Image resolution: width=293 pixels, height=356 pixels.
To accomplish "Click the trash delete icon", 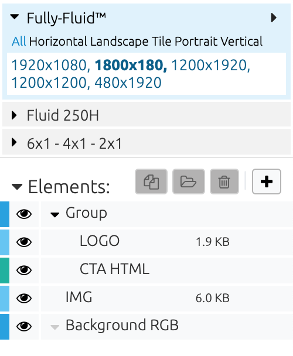I will pyautogui.click(x=224, y=182).
